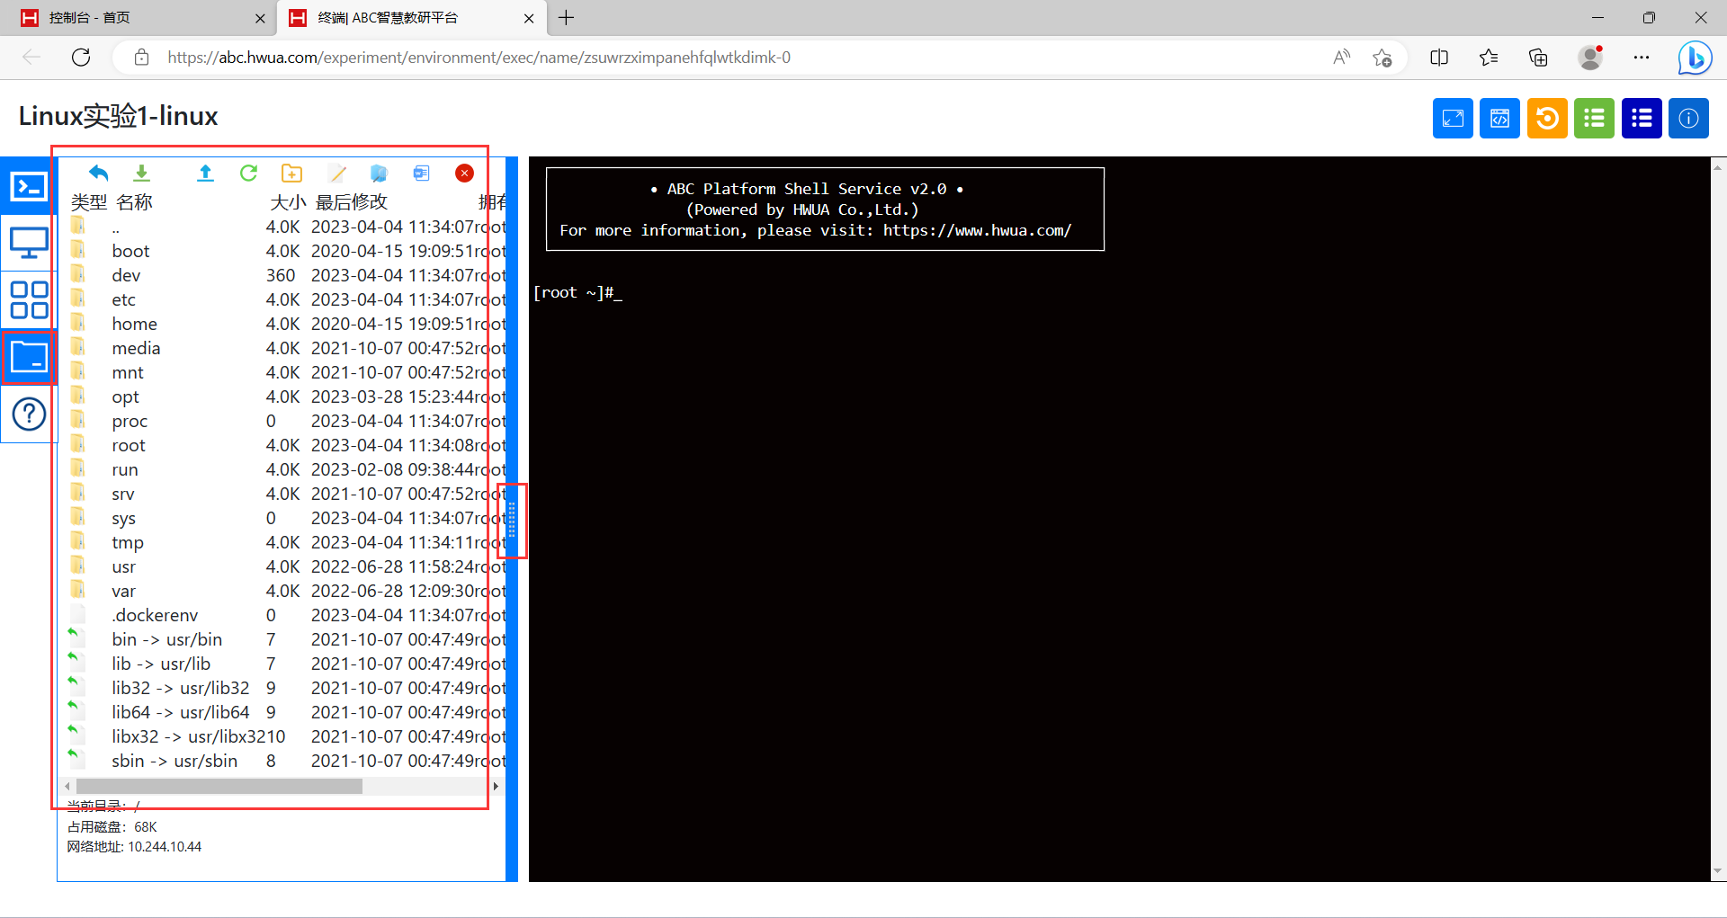Go back with the blue return arrow

[99, 173]
